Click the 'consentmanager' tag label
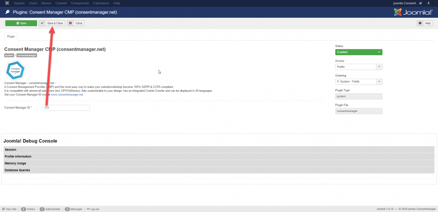438x212 pixels. click(x=27, y=55)
